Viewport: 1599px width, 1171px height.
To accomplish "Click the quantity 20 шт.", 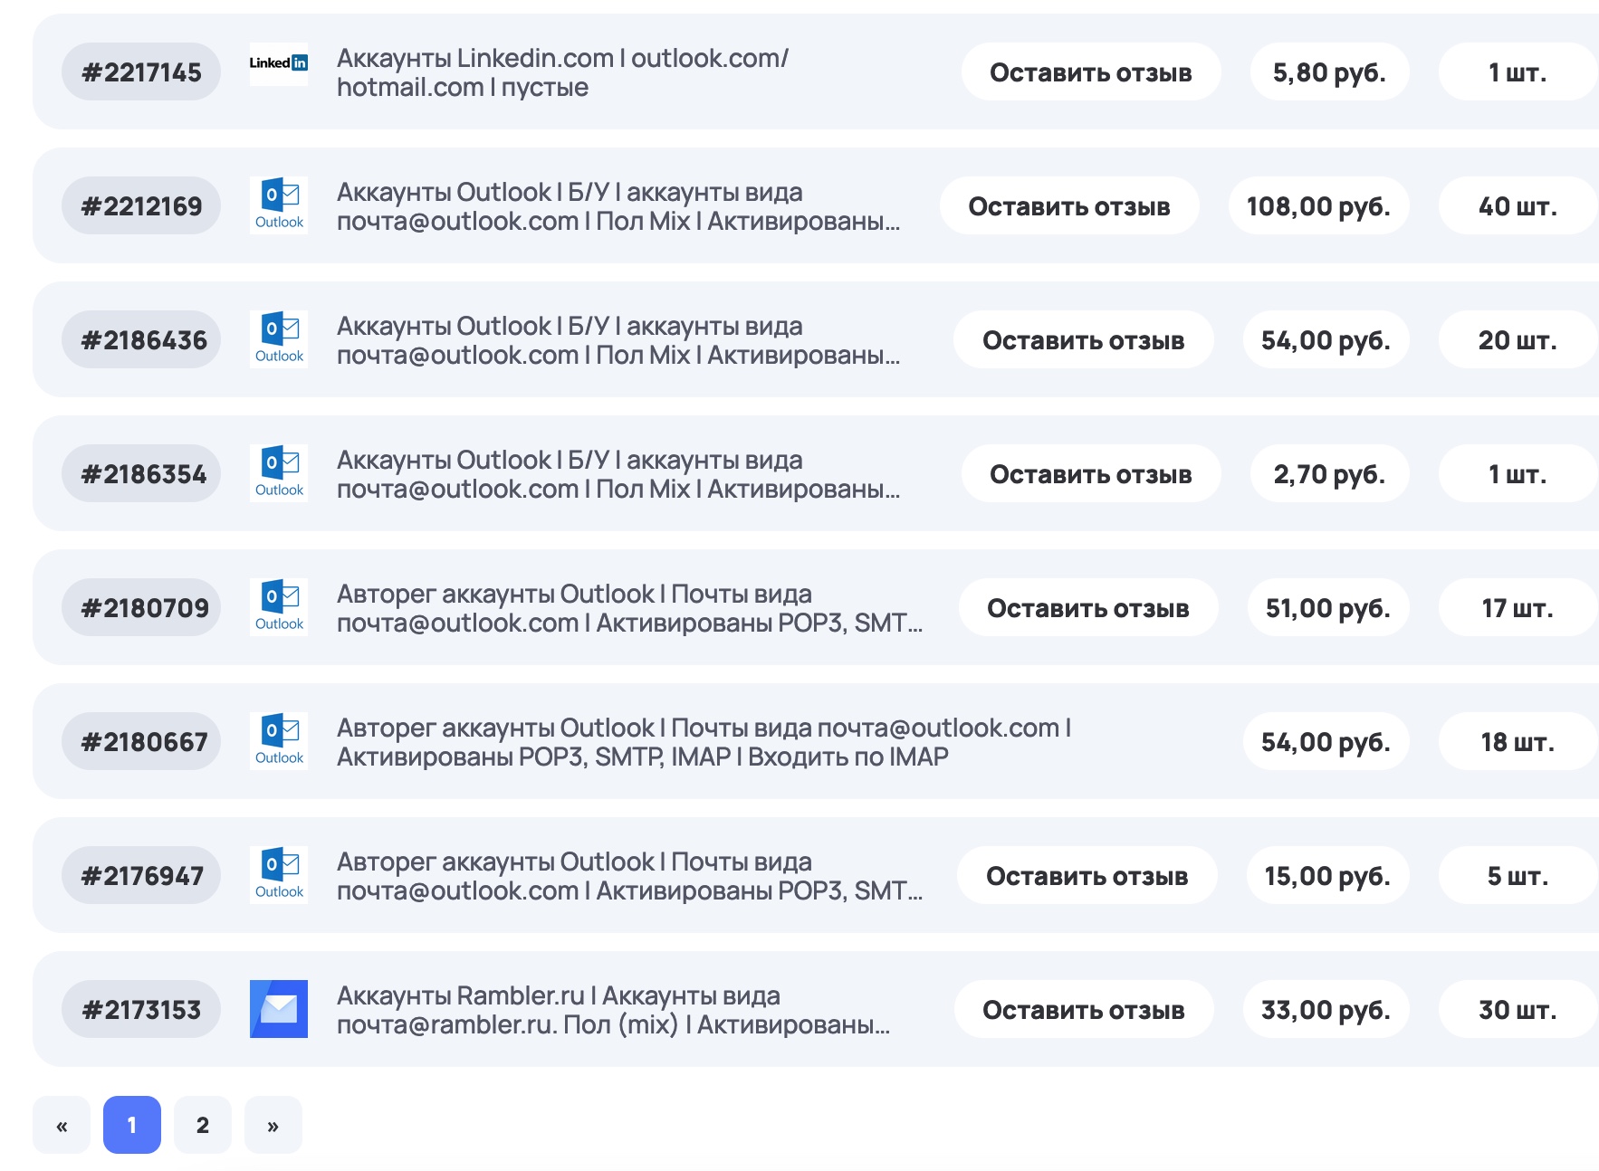I will click(1518, 339).
